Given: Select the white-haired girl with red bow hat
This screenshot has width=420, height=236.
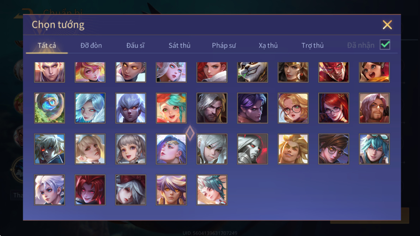Looking at the screenshot, I should click(131, 190).
